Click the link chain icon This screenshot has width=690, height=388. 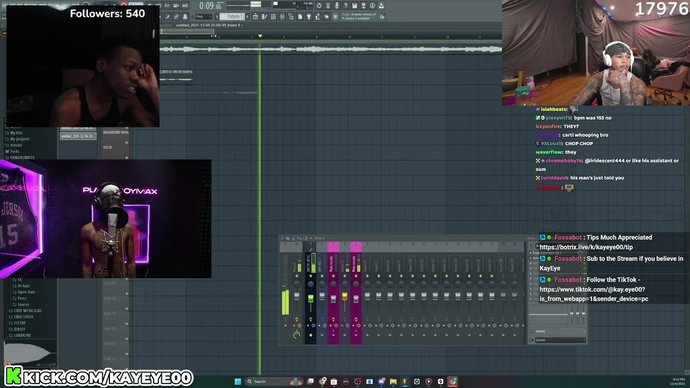tap(176, 17)
